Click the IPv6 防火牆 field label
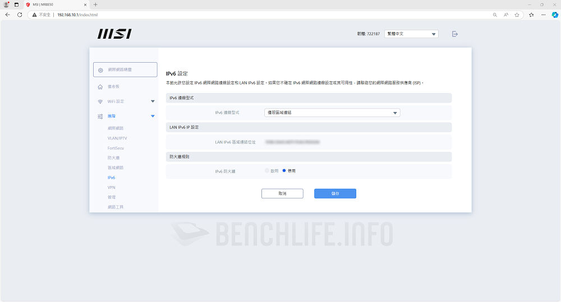This screenshot has height=302, width=561. (x=225, y=171)
